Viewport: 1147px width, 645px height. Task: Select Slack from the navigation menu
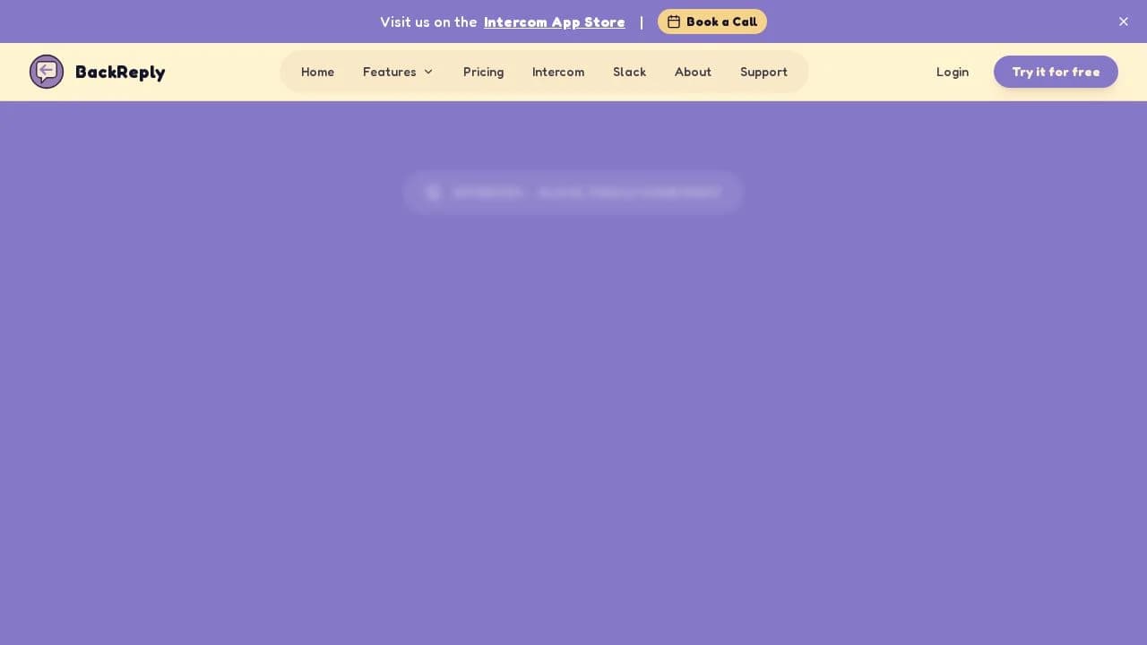[x=629, y=72]
